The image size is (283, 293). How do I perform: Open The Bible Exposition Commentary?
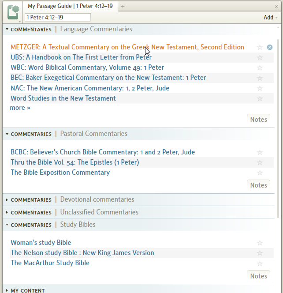click(60, 172)
